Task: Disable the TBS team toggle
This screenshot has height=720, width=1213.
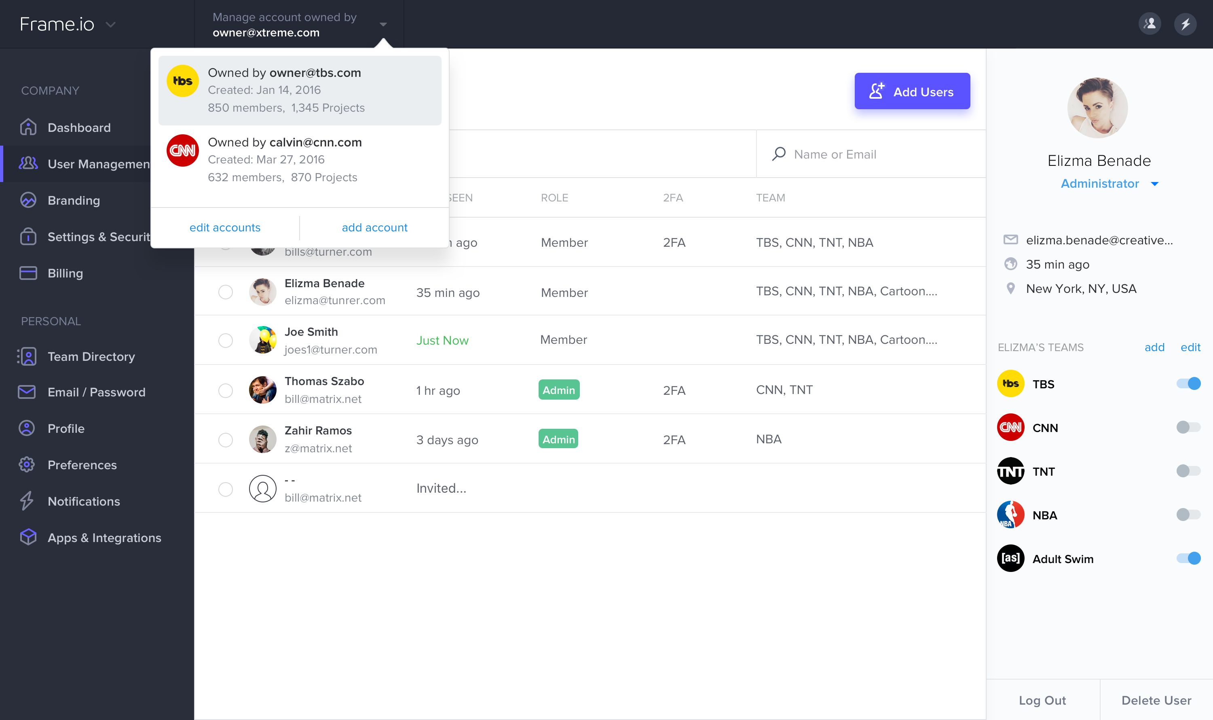Action: (1188, 384)
